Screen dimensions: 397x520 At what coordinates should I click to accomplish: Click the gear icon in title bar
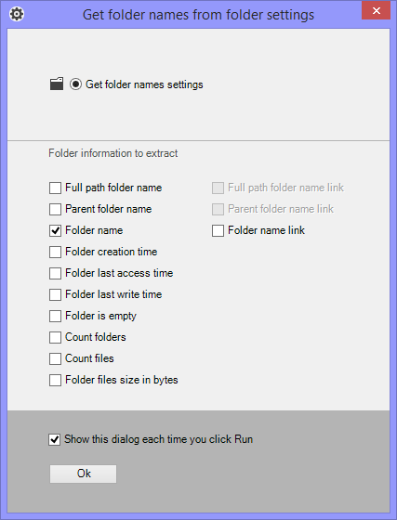tap(17, 15)
